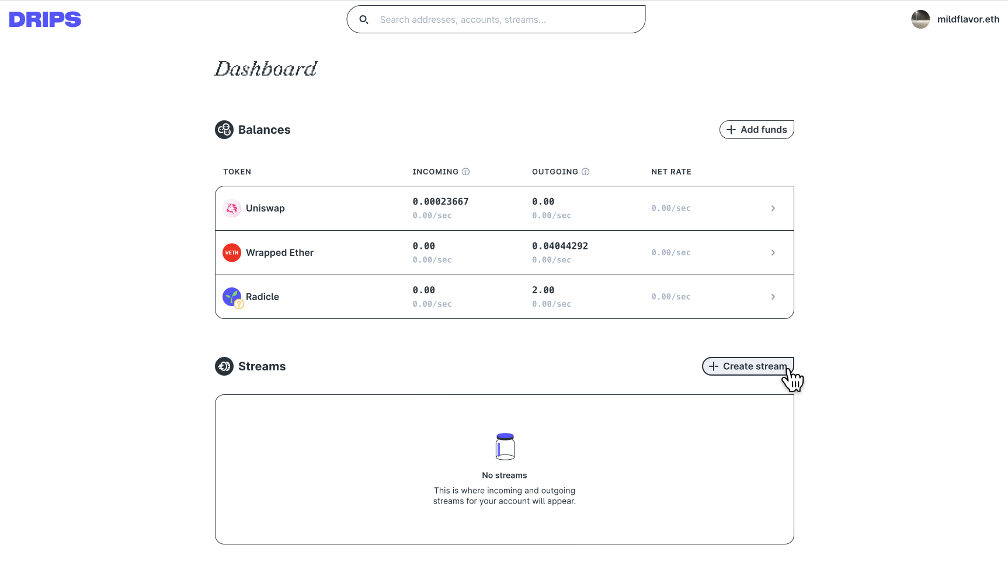Click the Add funds button
This screenshot has width=1008, height=576.
(x=757, y=130)
